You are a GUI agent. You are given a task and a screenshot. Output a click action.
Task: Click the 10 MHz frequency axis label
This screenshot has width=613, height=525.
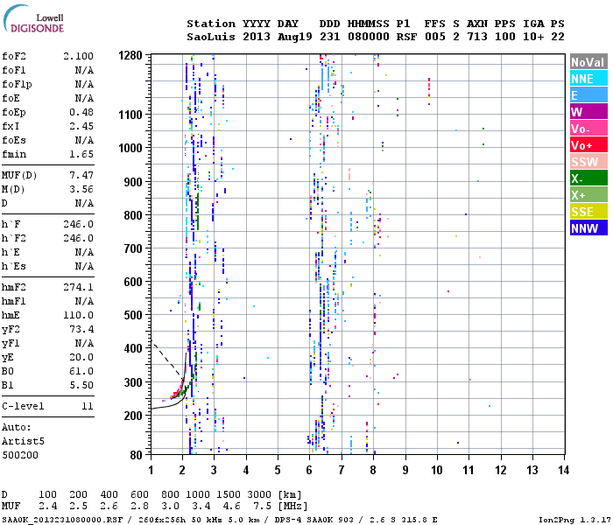click(x=437, y=470)
